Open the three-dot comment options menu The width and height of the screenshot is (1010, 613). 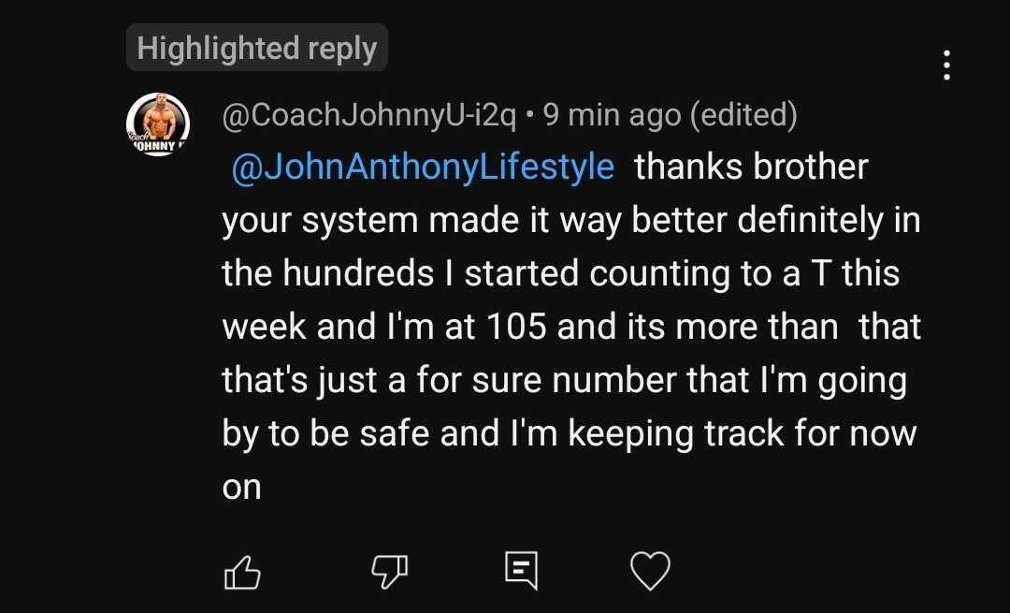(946, 66)
